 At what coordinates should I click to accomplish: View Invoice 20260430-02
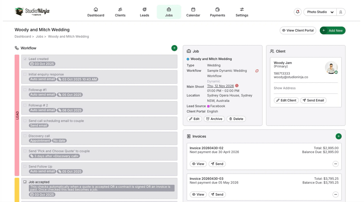(x=198, y=164)
